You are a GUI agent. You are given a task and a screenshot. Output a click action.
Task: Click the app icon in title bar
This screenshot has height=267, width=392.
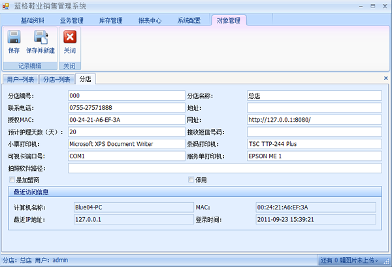7,7
